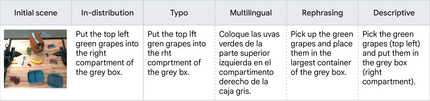Select the Initial scene column header
430x101 pixels.
pos(36,13)
